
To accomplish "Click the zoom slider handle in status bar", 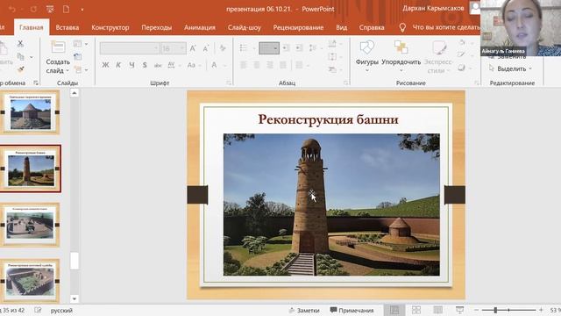I will coord(495,310).
